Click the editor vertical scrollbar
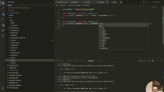Viewport: 164px width, 92px height. [x=163, y=26]
